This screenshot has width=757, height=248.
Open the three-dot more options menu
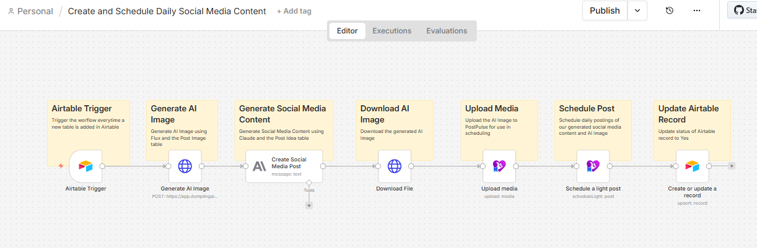click(697, 11)
